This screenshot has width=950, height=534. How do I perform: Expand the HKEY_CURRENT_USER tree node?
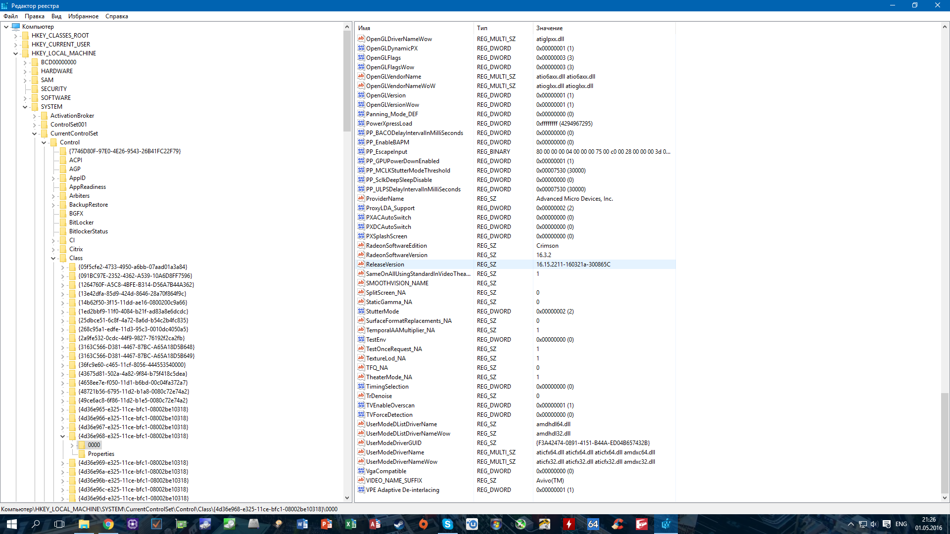pos(15,44)
